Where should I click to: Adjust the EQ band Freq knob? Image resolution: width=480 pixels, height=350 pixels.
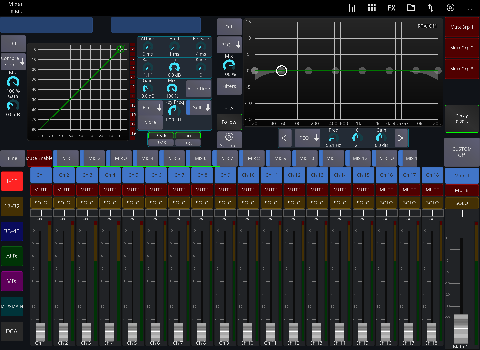[x=333, y=138]
